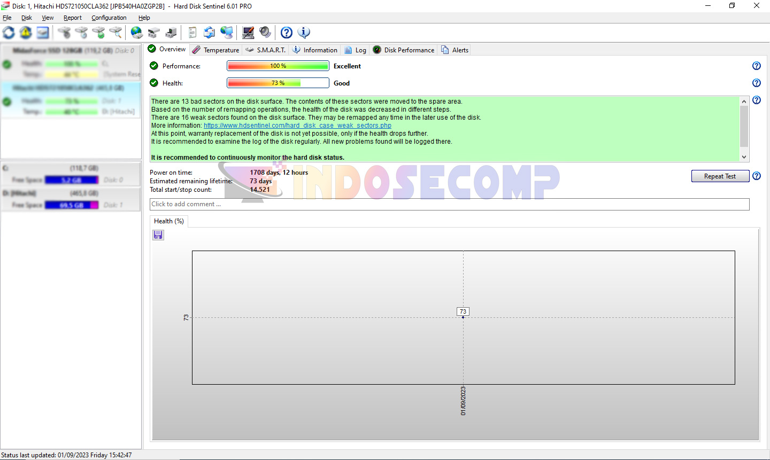Image resolution: width=770 pixels, height=460 pixels.
Task: Click the 'Good' health rating text
Action: 342,83
